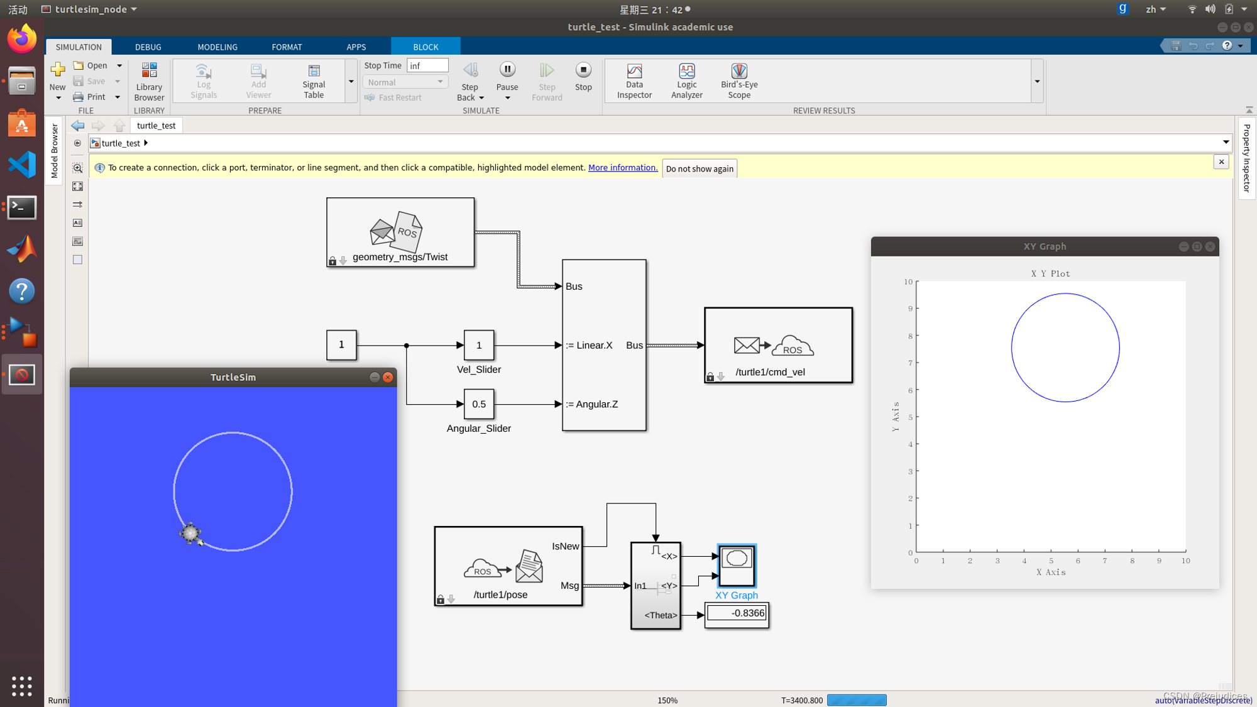The height and width of the screenshot is (707, 1257).
Task: Switch to the DEBUG tab
Action: tap(148, 47)
